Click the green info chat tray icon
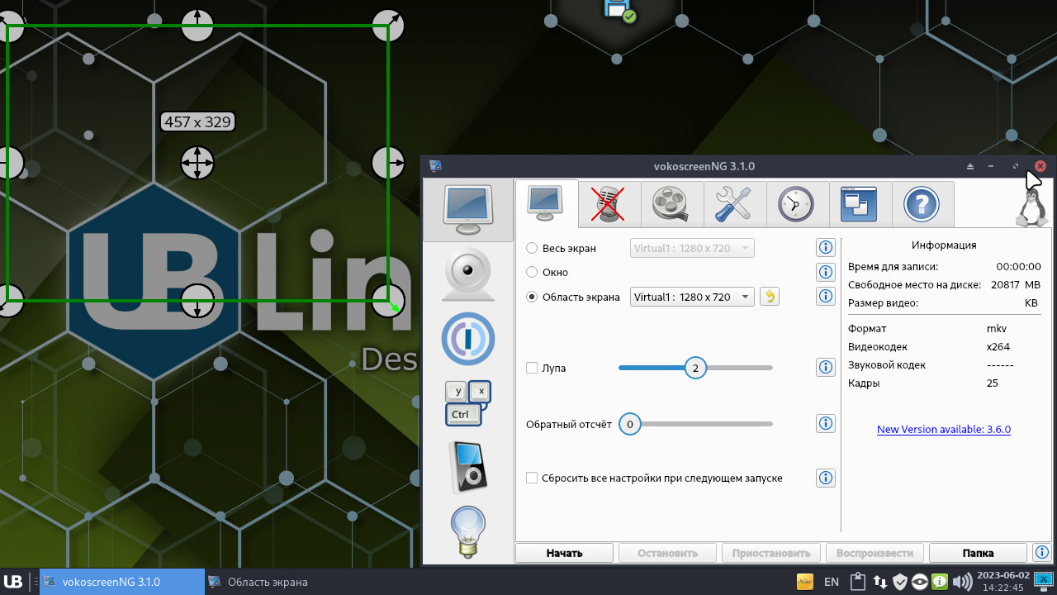This screenshot has height=595, width=1057. (941, 582)
